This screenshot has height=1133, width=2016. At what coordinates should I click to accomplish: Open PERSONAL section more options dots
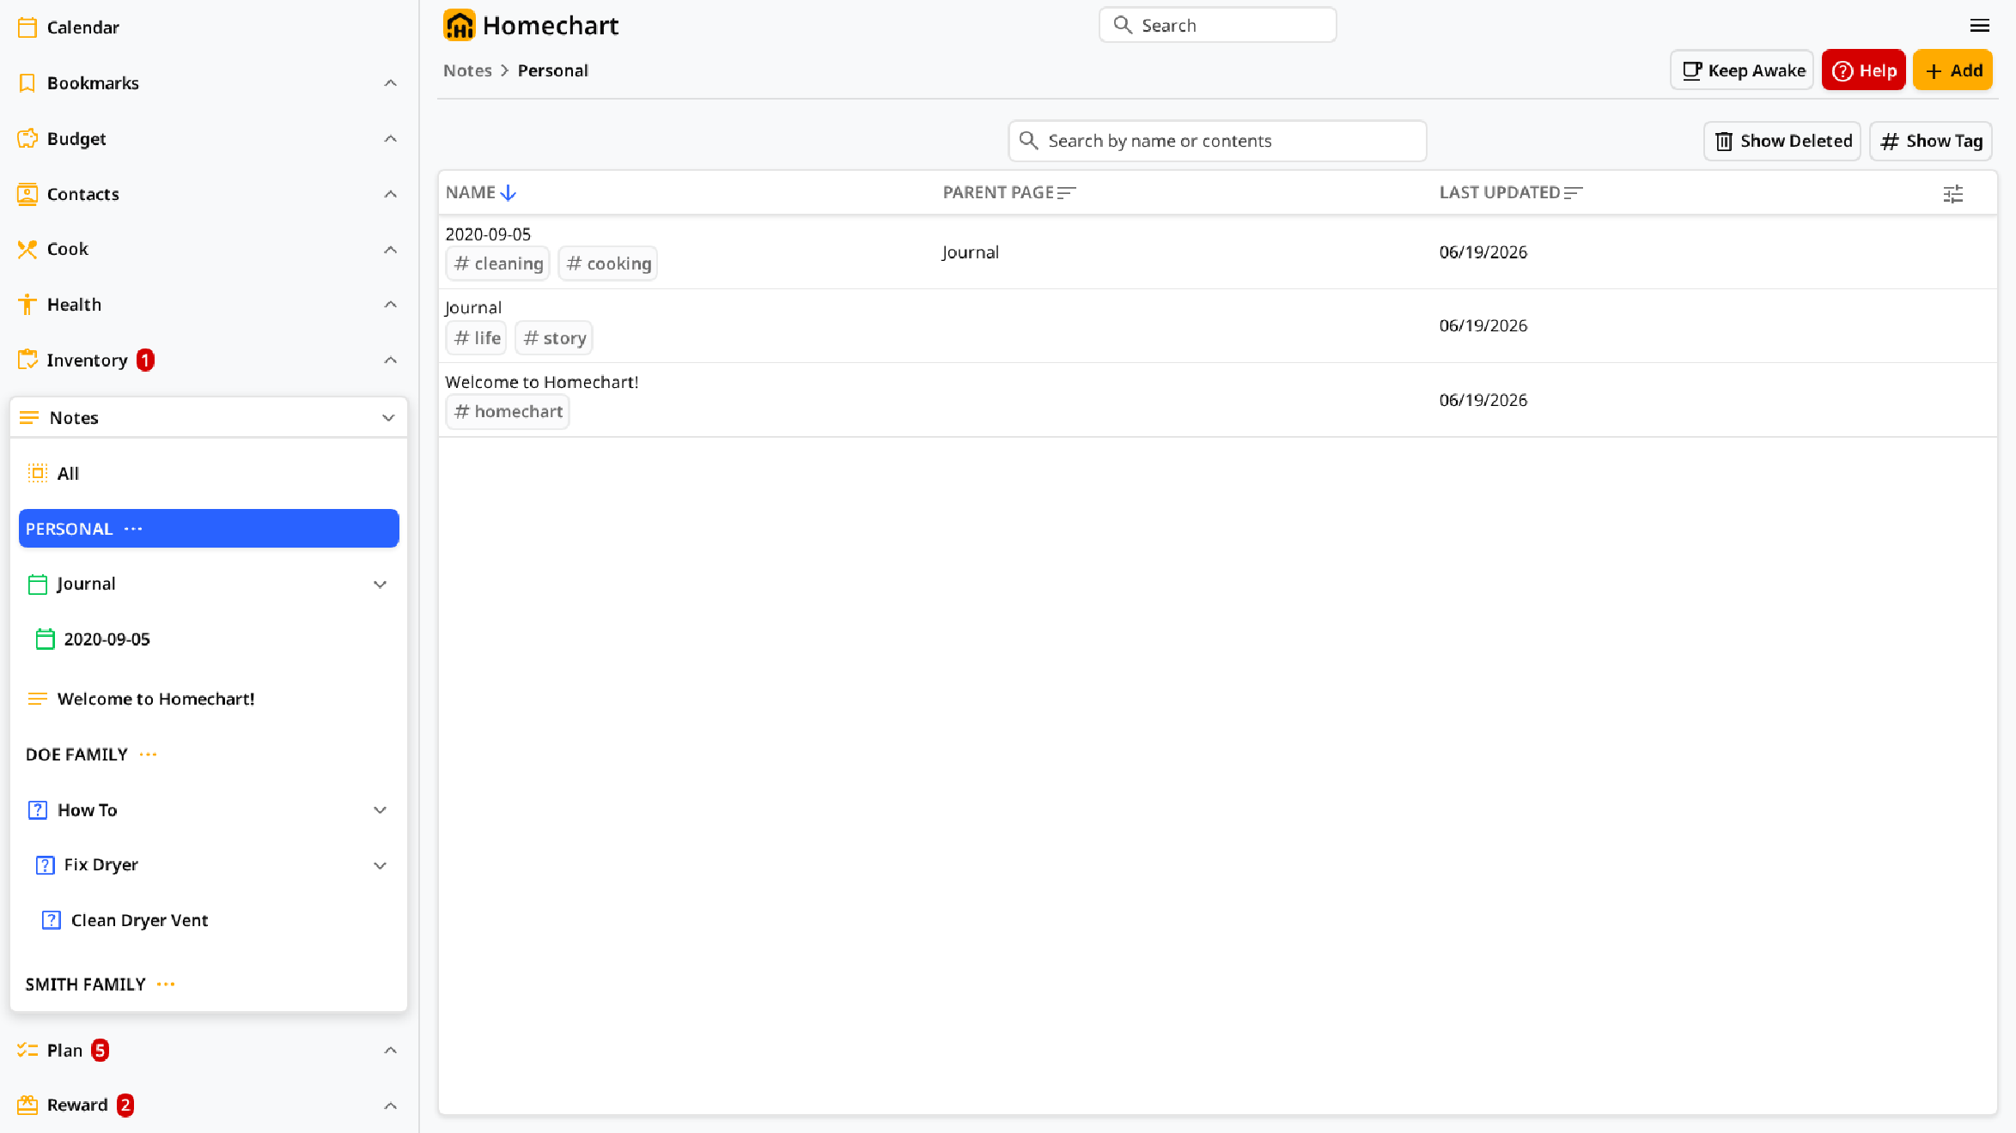tap(133, 529)
